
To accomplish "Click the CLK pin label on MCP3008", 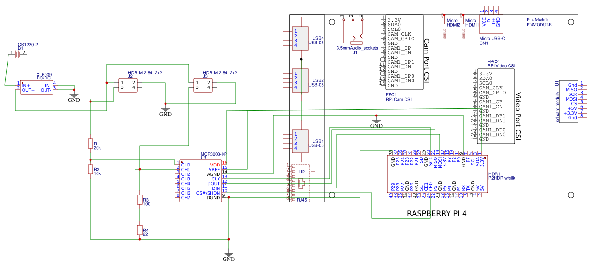I will tap(216, 179).
